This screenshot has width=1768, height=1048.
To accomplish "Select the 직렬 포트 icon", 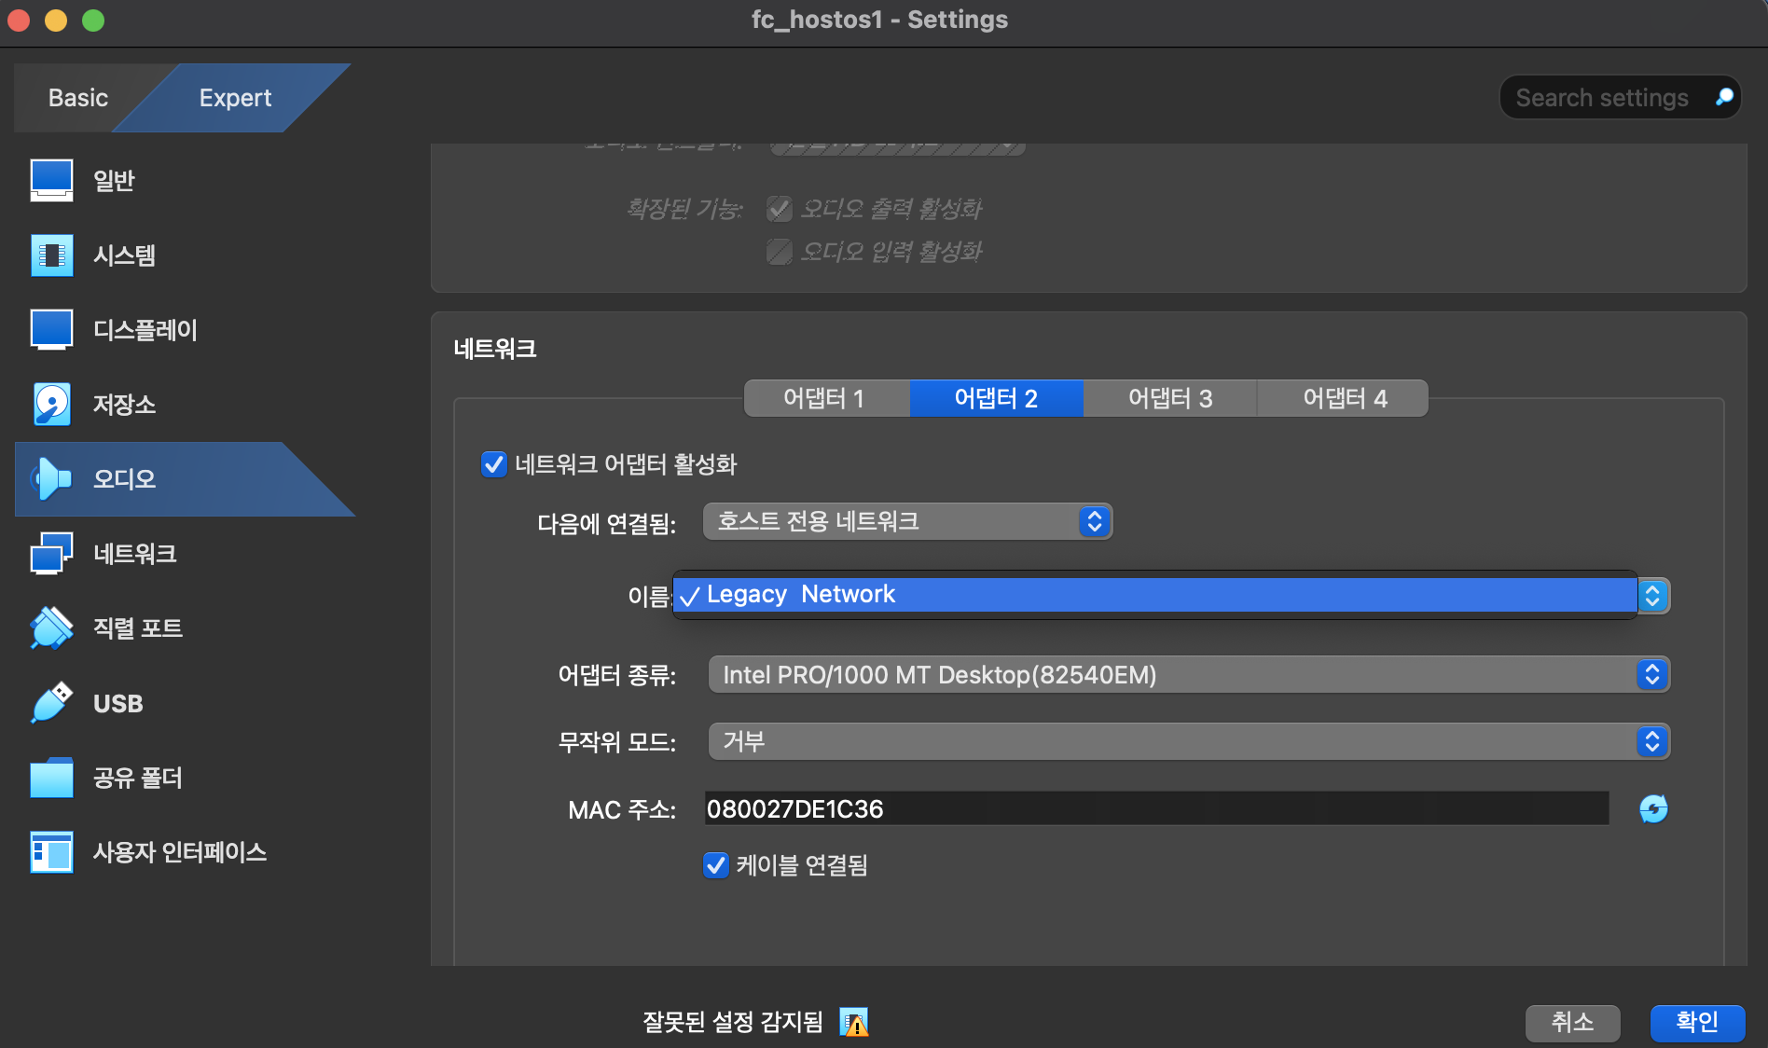I will click(137, 627).
